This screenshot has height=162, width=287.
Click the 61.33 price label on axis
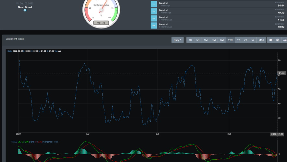click(281, 73)
